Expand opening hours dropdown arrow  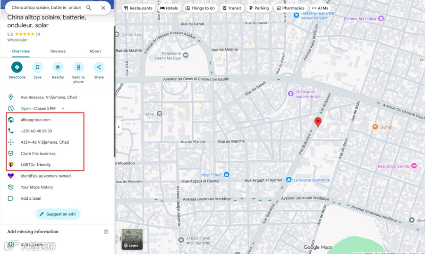63,108
